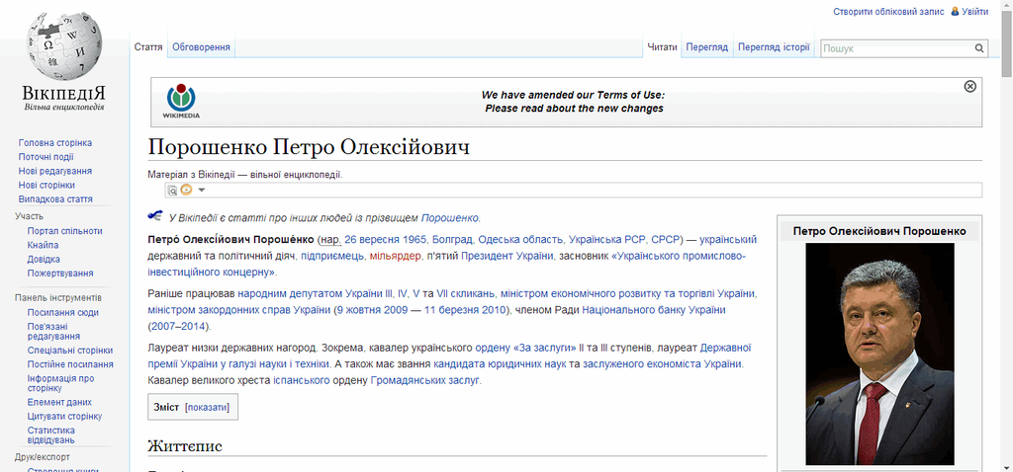This screenshot has height=472, width=1013.
Task: Open the Пожертвування sidebar link
Action: click(60, 274)
